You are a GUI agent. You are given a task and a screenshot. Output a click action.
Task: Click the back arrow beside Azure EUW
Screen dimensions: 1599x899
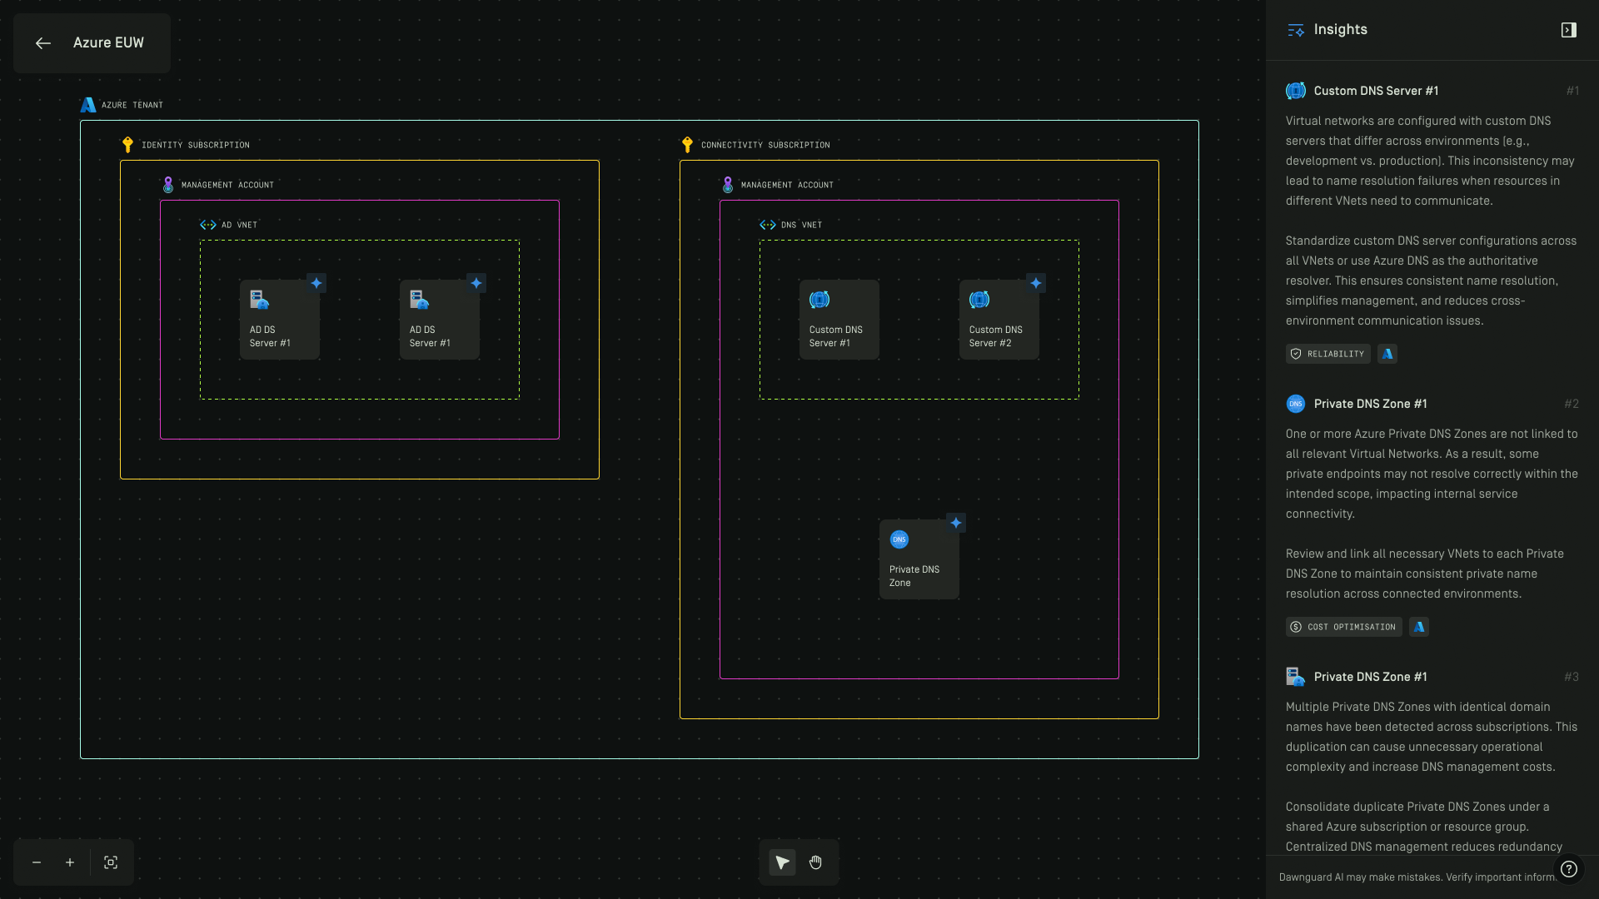(43, 43)
